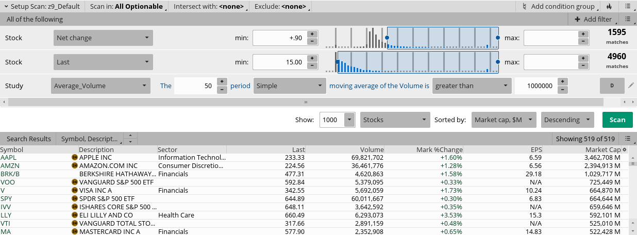The image size is (637, 235).
Task: Open the Stocks type dropdown
Action: (395, 120)
